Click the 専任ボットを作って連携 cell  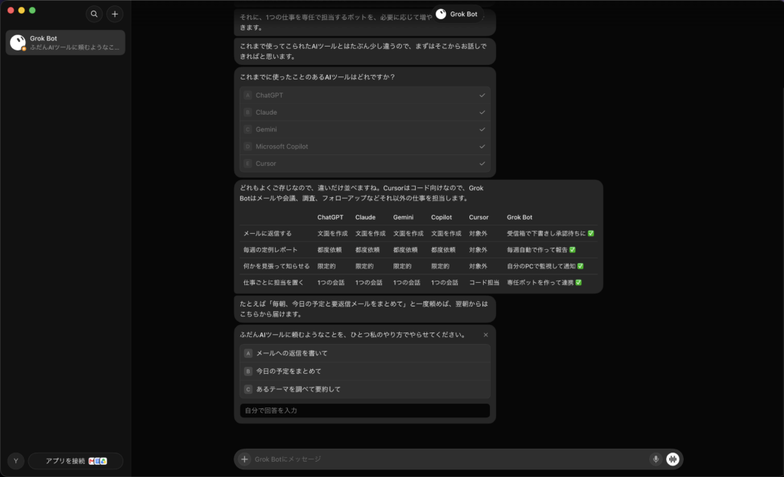(544, 282)
